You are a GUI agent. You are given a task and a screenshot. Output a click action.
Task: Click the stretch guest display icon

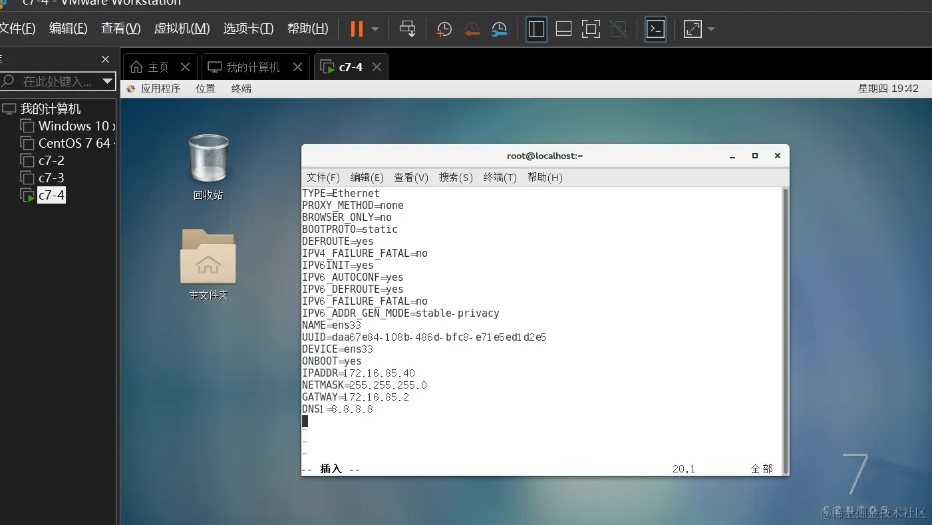point(693,29)
